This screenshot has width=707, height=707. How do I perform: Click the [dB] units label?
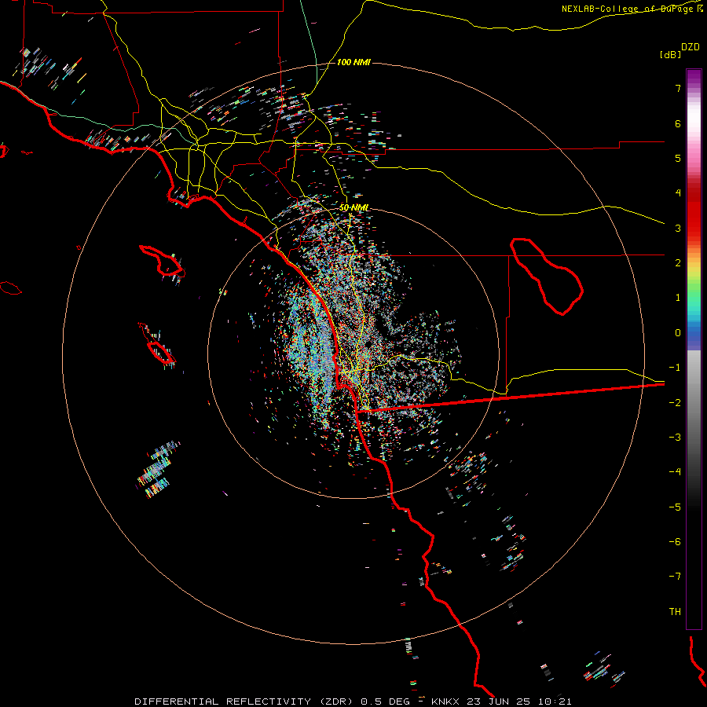(670, 54)
